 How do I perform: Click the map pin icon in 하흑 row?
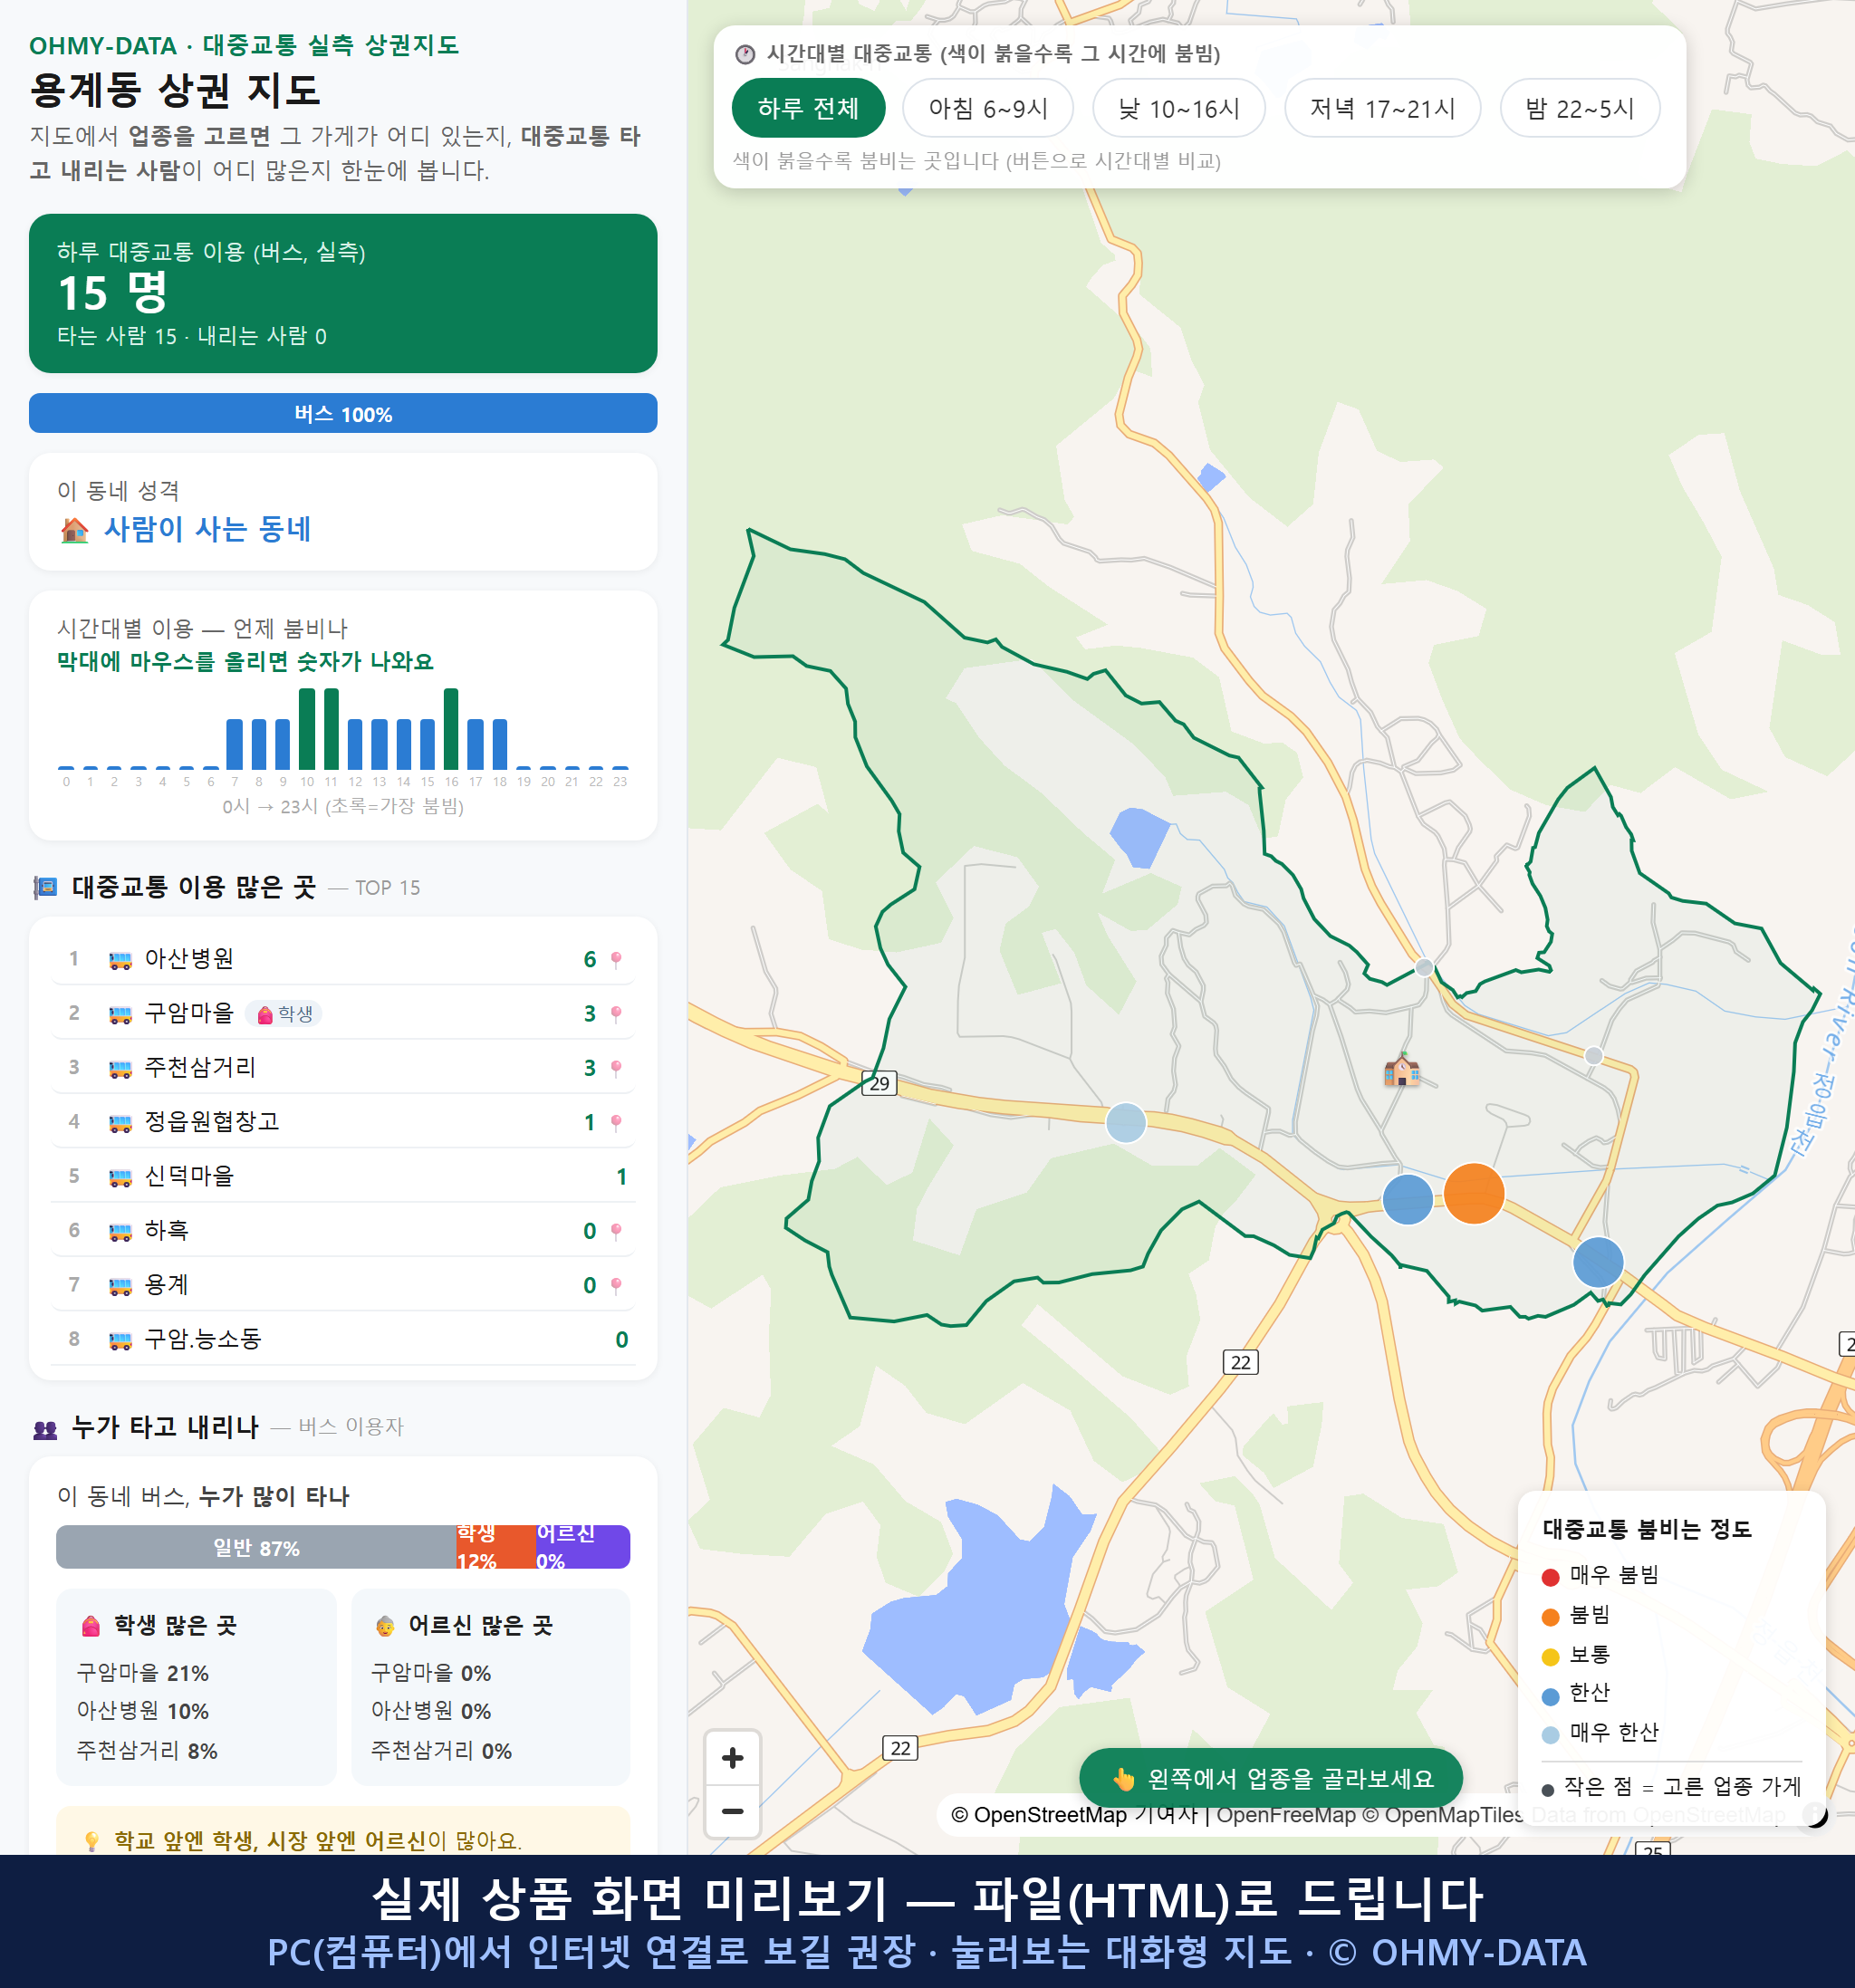[x=616, y=1232]
